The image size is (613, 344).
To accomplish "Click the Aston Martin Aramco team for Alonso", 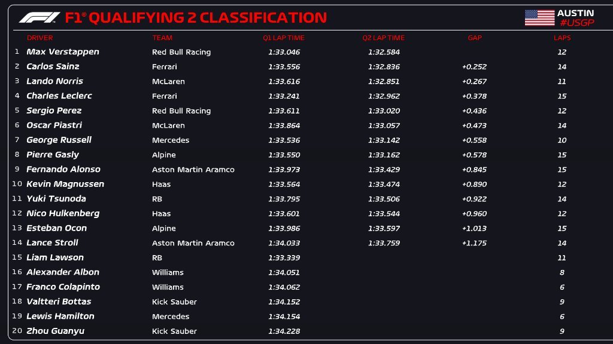I will point(193,170).
